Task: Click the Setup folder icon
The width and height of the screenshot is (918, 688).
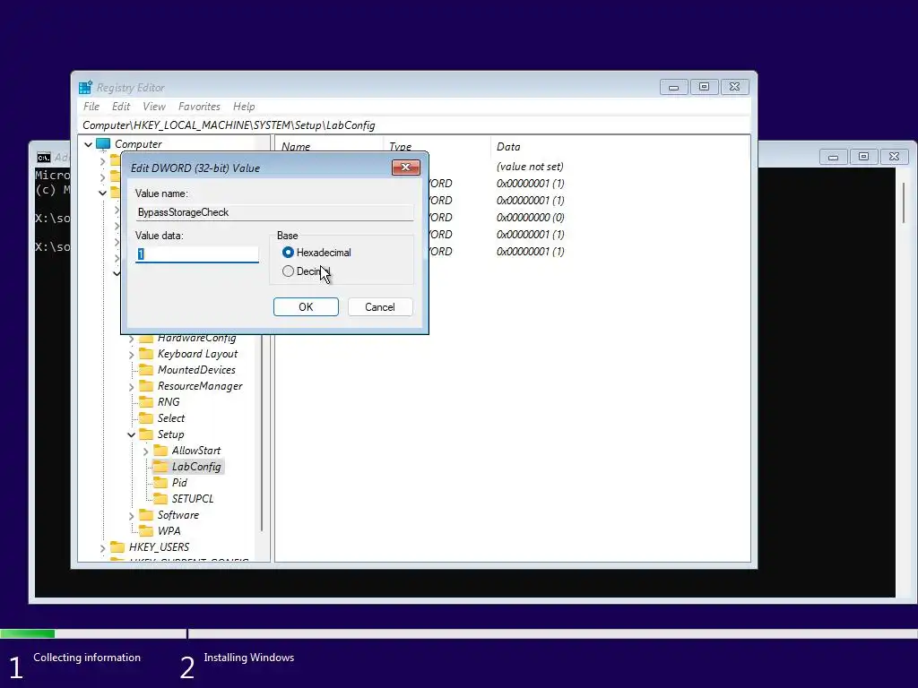Action: coord(146,434)
